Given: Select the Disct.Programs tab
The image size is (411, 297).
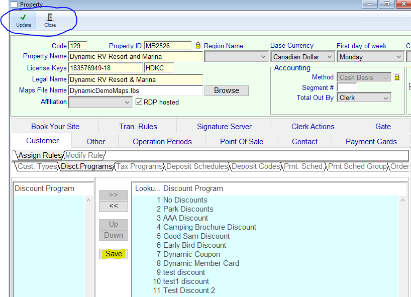Looking at the screenshot, I should click(86, 166).
